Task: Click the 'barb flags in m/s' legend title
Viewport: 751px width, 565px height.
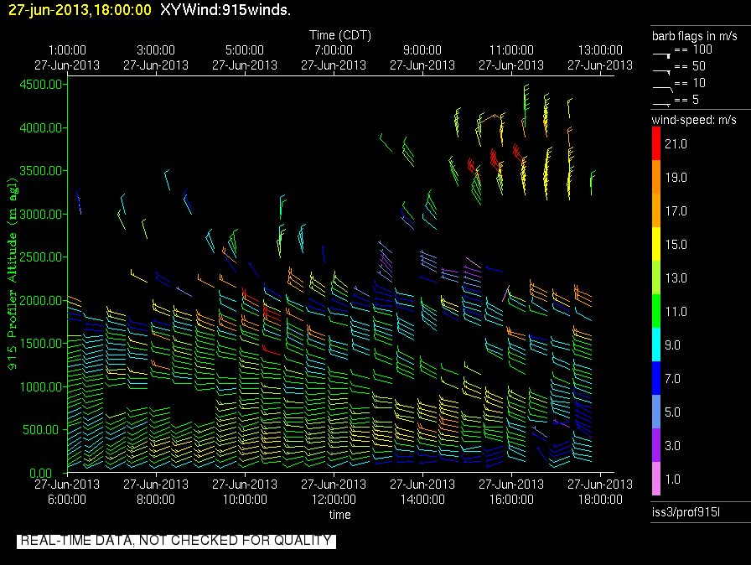Action: (695, 36)
